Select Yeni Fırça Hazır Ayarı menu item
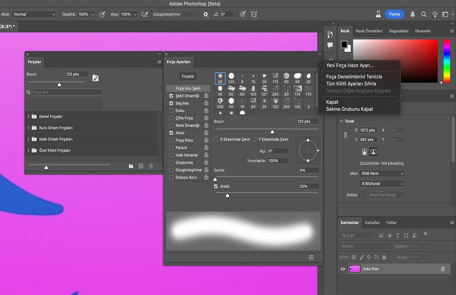Image resolution: width=456 pixels, height=295 pixels. [x=350, y=65]
